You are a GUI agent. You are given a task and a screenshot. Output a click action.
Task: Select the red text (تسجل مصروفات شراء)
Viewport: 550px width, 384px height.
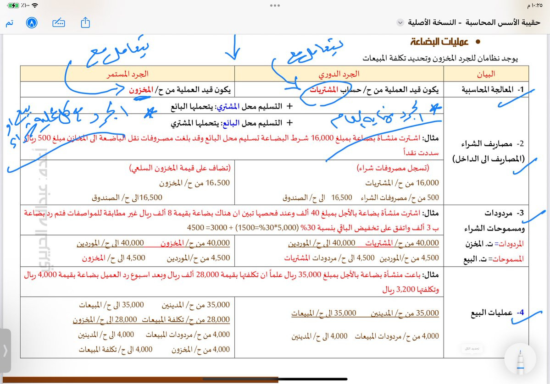[x=393, y=168]
